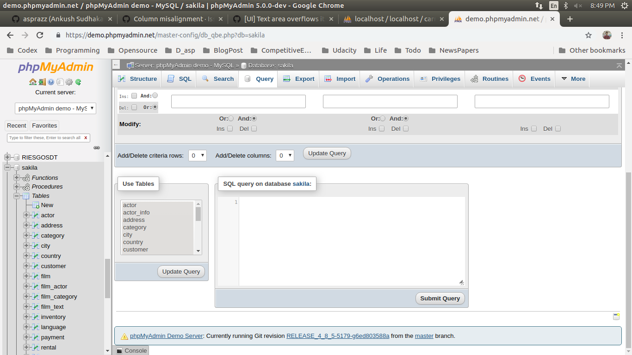632x355 pixels.
Task: Open navigation panel settings gear icon
Action: pyautogui.click(x=69, y=82)
